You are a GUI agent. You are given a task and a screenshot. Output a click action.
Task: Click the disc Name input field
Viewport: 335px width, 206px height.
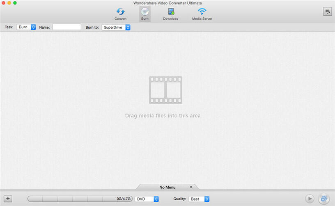tap(67, 27)
